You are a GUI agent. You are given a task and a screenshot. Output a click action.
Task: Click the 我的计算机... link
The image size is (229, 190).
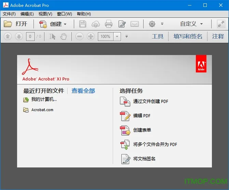click(x=44, y=99)
